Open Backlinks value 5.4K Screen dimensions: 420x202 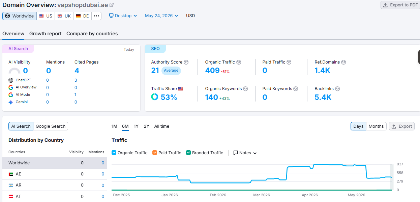tap(323, 97)
